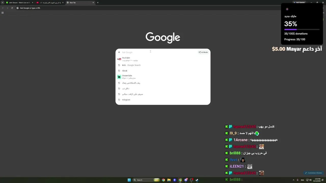This screenshot has height=183, width=326.
Task: Open network settings from system tray
Action: (x=307, y=180)
